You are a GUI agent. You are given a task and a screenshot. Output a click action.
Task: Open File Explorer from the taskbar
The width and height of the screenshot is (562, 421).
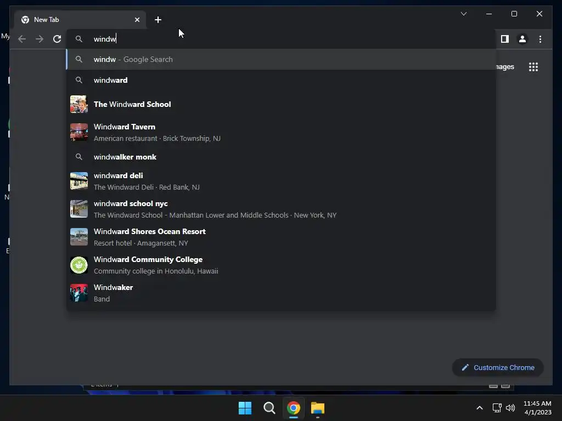(x=318, y=408)
